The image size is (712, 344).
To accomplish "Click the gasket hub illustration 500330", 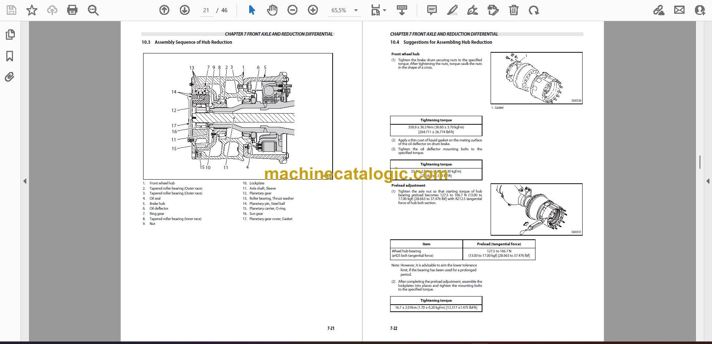I will [x=536, y=78].
